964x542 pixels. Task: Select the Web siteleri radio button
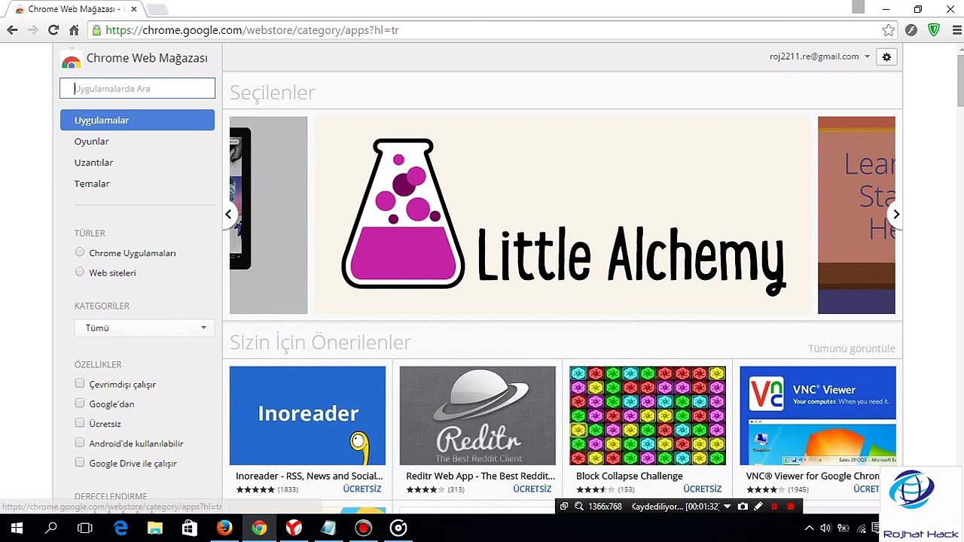click(x=80, y=272)
